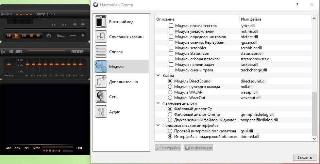320x164 pixels.
Task: Click the playlist REM button
Action: (18, 148)
